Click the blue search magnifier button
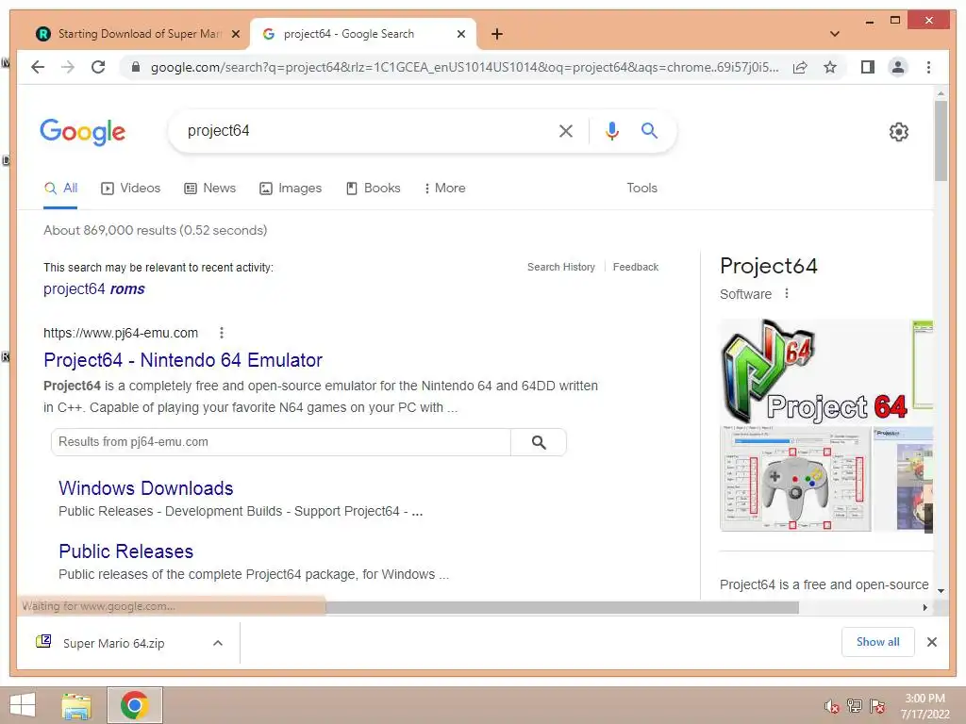This screenshot has width=966, height=724. [649, 130]
